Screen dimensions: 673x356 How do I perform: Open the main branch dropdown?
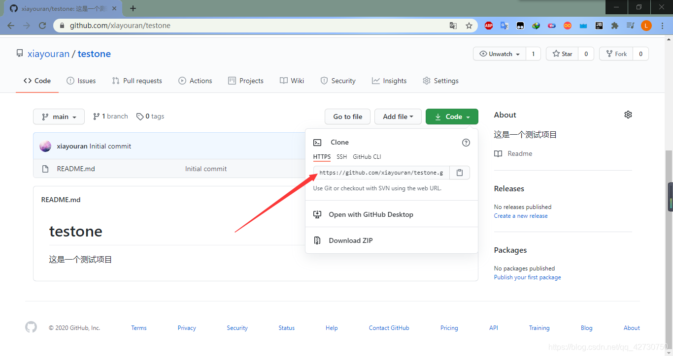coord(59,117)
